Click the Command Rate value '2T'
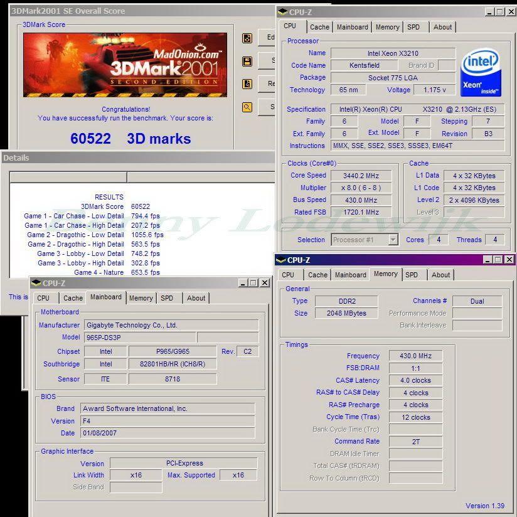 click(415, 442)
